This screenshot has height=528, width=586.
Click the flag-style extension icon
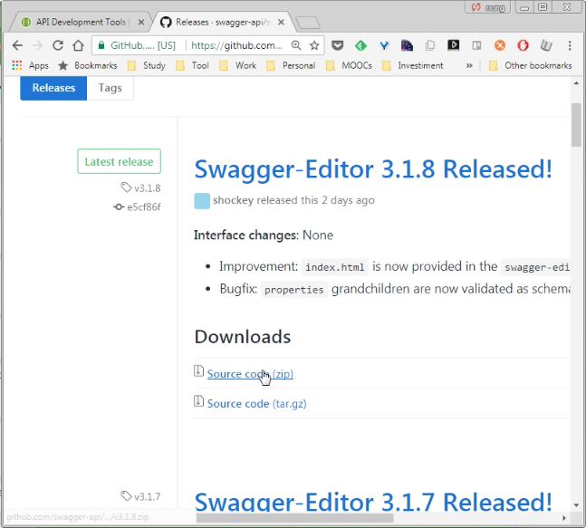407,45
